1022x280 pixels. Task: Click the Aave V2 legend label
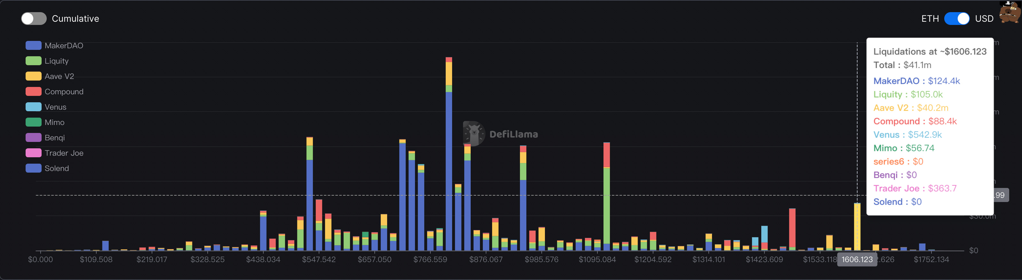pos(60,76)
